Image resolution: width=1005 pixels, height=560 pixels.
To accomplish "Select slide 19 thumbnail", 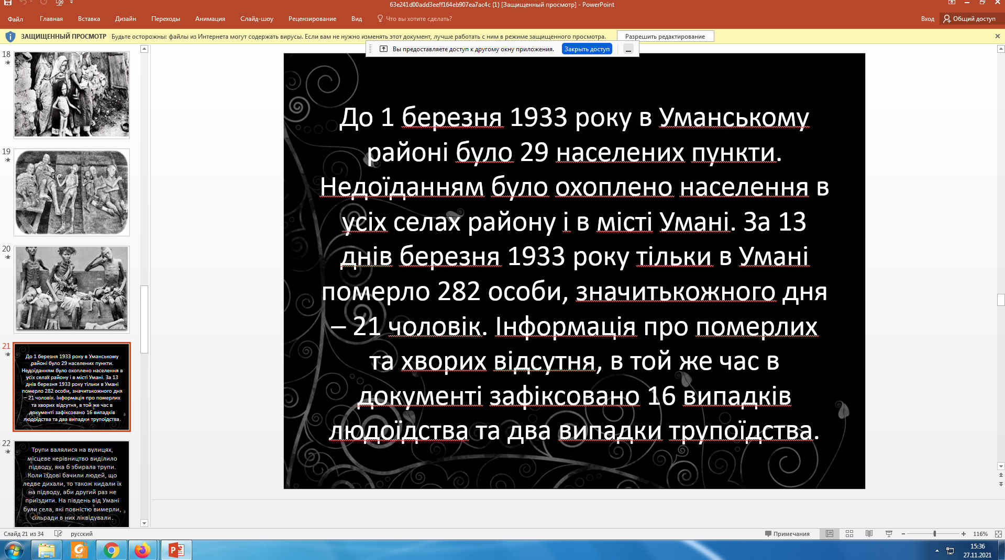I will [x=72, y=192].
